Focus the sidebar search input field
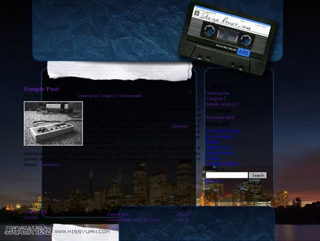 (x=227, y=176)
